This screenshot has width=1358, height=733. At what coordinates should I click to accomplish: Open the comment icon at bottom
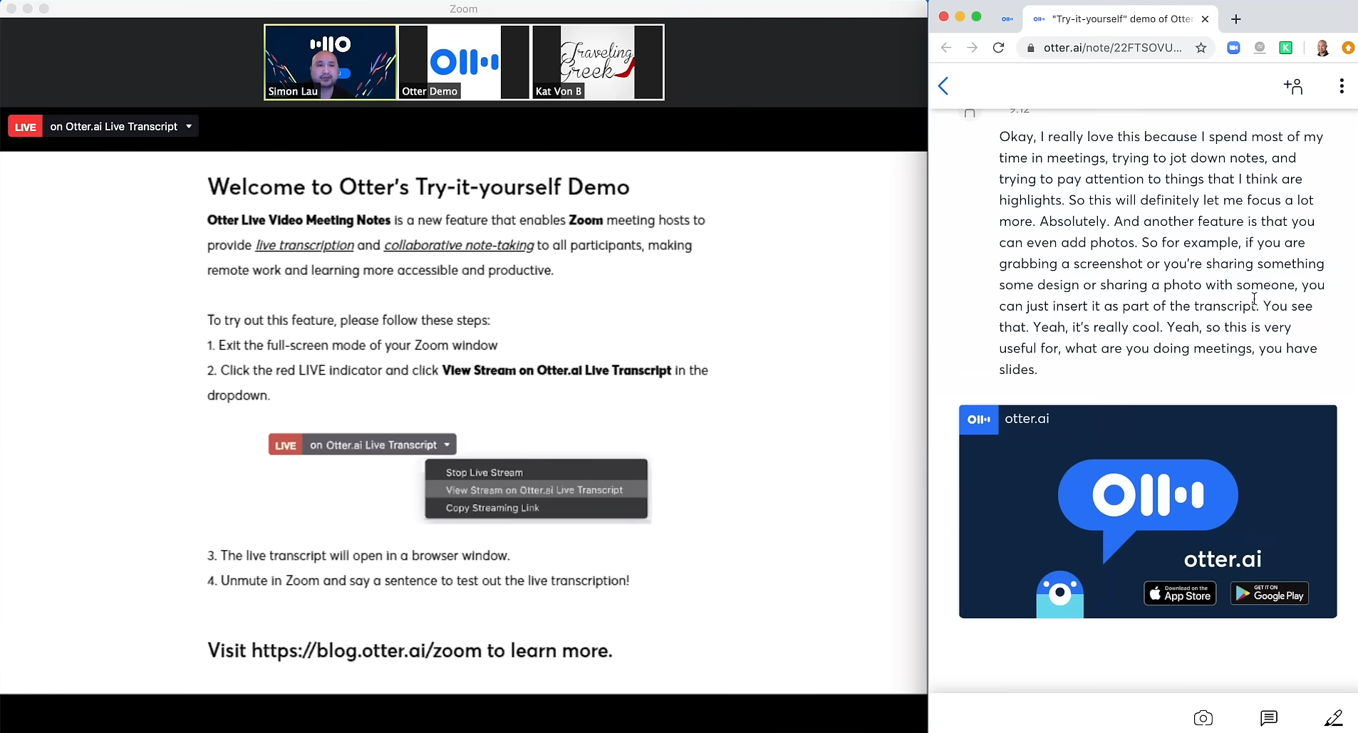coord(1269,718)
